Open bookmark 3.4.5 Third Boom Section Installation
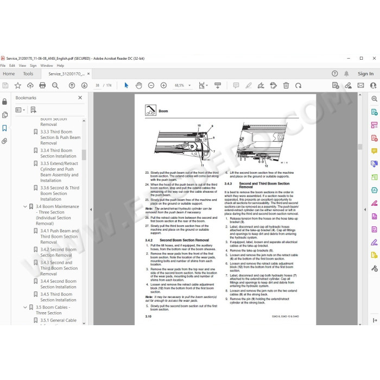This screenshot has width=380, height=380. 58,297
